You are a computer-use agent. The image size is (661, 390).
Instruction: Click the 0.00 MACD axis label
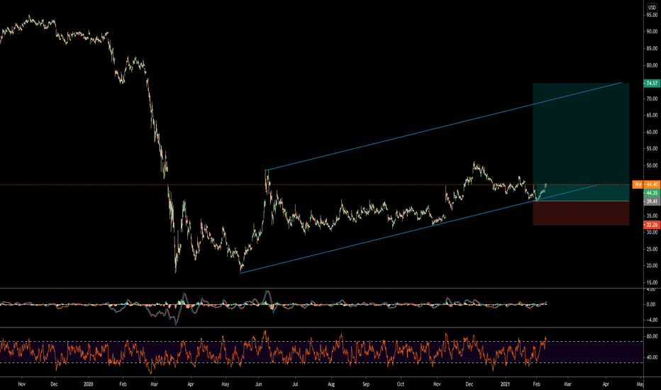(x=651, y=304)
